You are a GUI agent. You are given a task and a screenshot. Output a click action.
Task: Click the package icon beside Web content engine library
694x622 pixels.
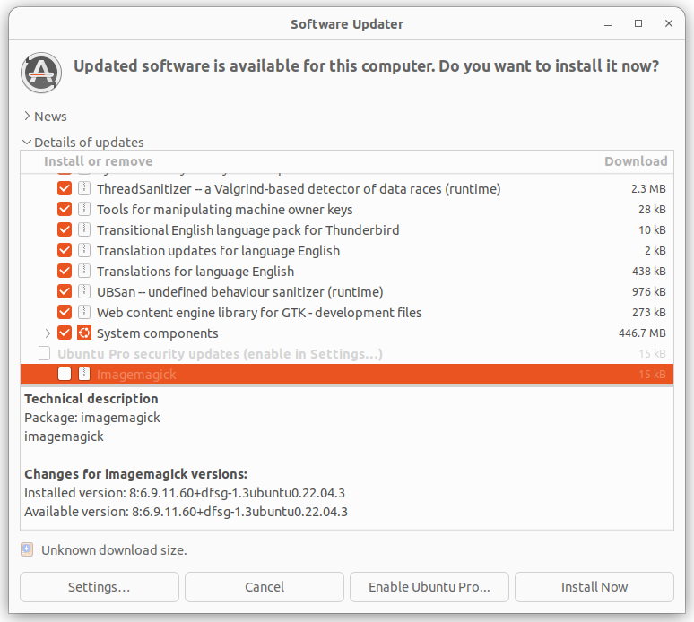pos(84,313)
